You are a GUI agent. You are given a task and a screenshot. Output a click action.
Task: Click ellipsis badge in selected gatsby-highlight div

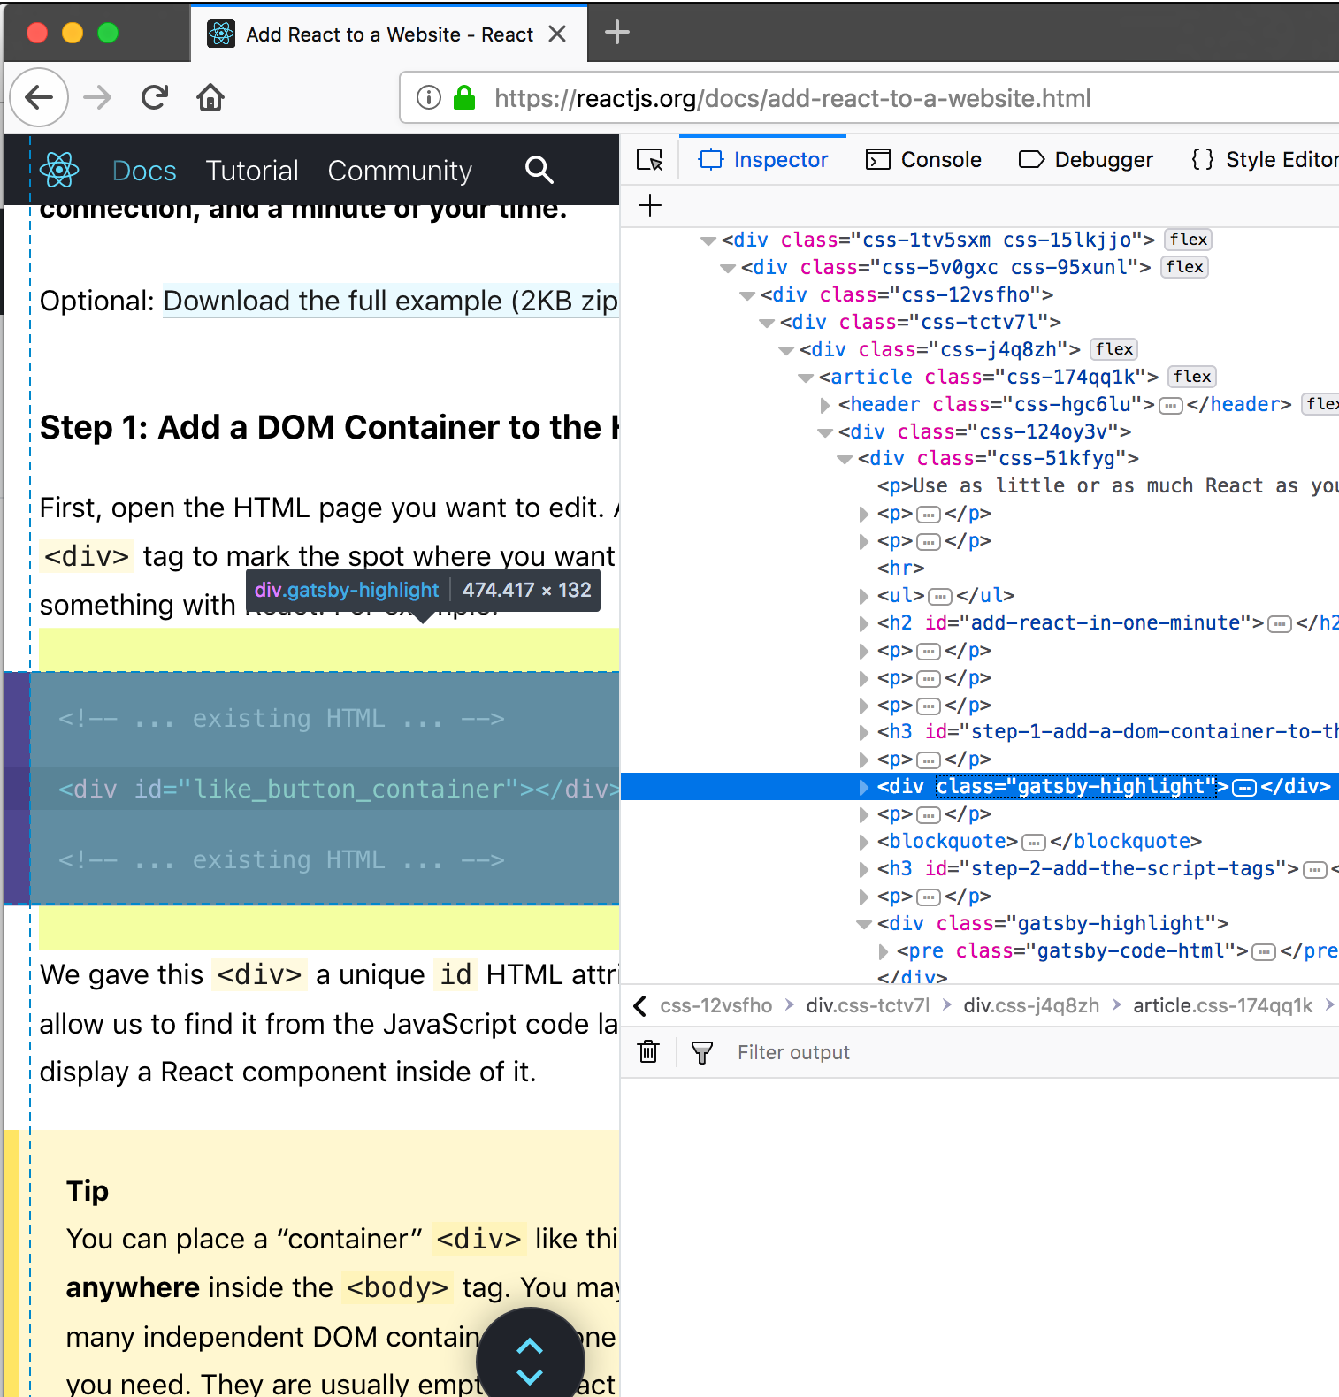tap(1244, 788)
